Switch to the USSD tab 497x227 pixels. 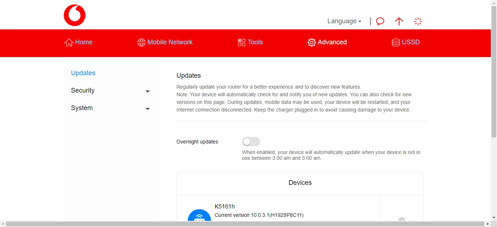point(410,42)
